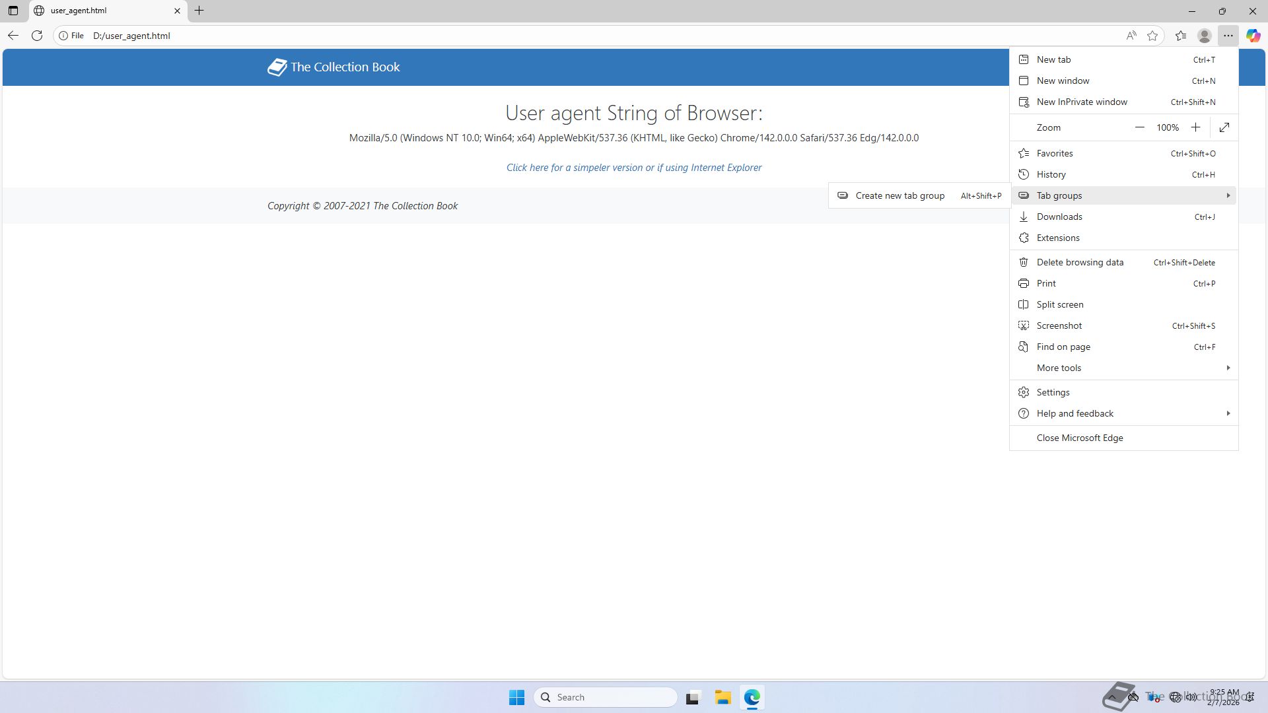Open the Copilot icon in toolbar
The width and height of the screenshot is (1268, 713).
pyautogui.click(x=1253, y=36)
